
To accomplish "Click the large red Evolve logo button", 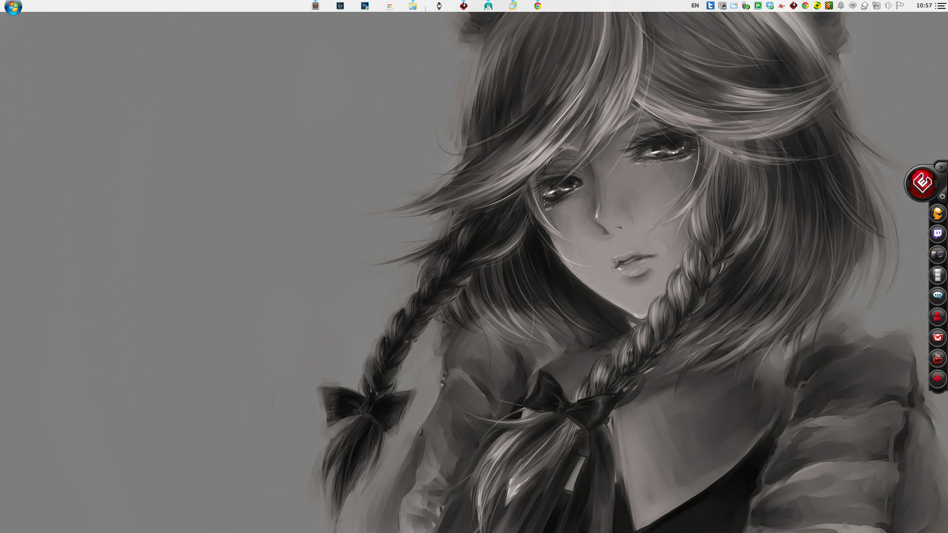I will (x=921, y=184).
